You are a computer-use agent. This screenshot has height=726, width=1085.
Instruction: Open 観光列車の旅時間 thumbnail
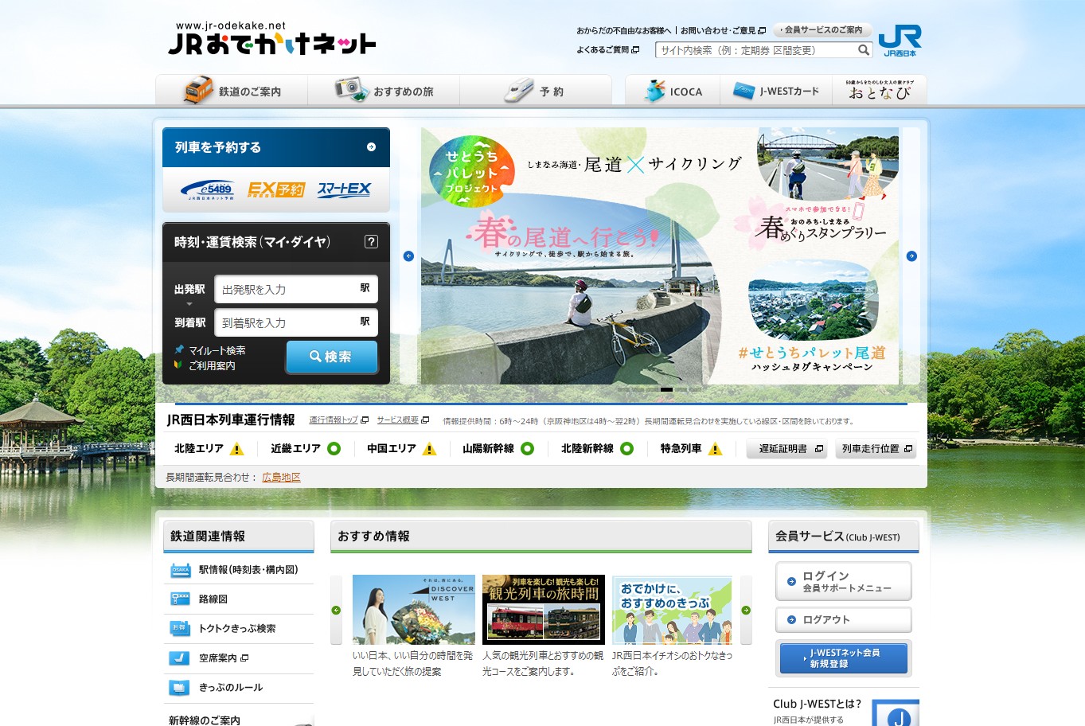point(544,610)
